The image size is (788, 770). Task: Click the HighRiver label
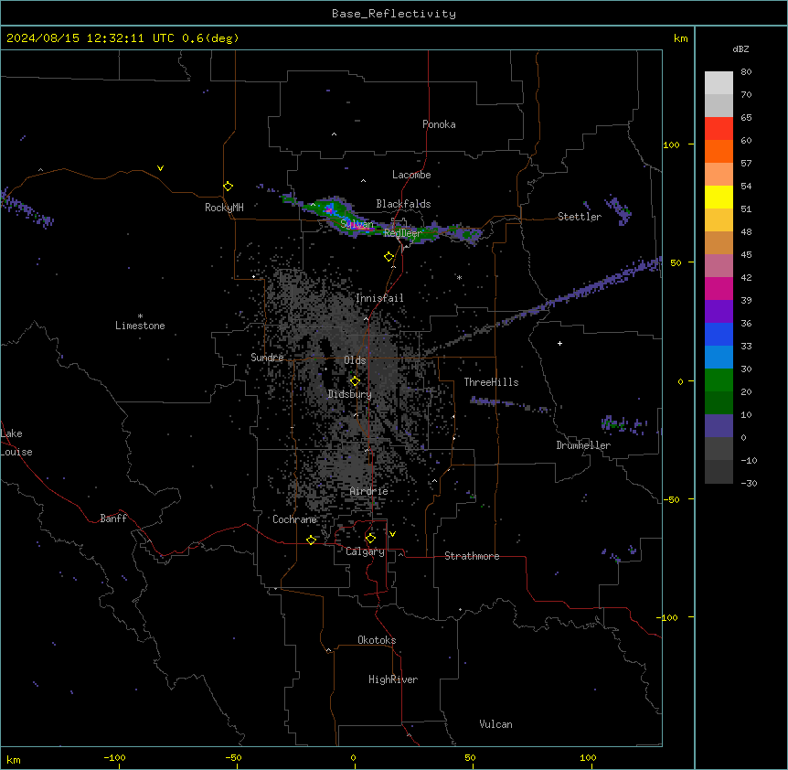393,679
